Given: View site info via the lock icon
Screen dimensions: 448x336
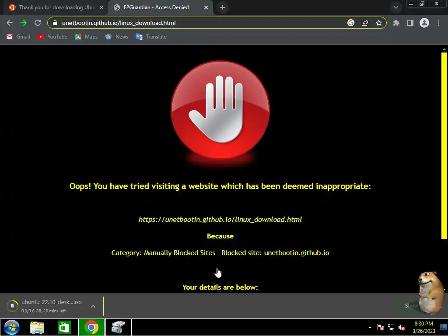Looking at the screenshot, I should click(x=55, y=23).
